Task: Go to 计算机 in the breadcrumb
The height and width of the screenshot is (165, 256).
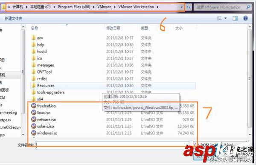Action: 18,7
